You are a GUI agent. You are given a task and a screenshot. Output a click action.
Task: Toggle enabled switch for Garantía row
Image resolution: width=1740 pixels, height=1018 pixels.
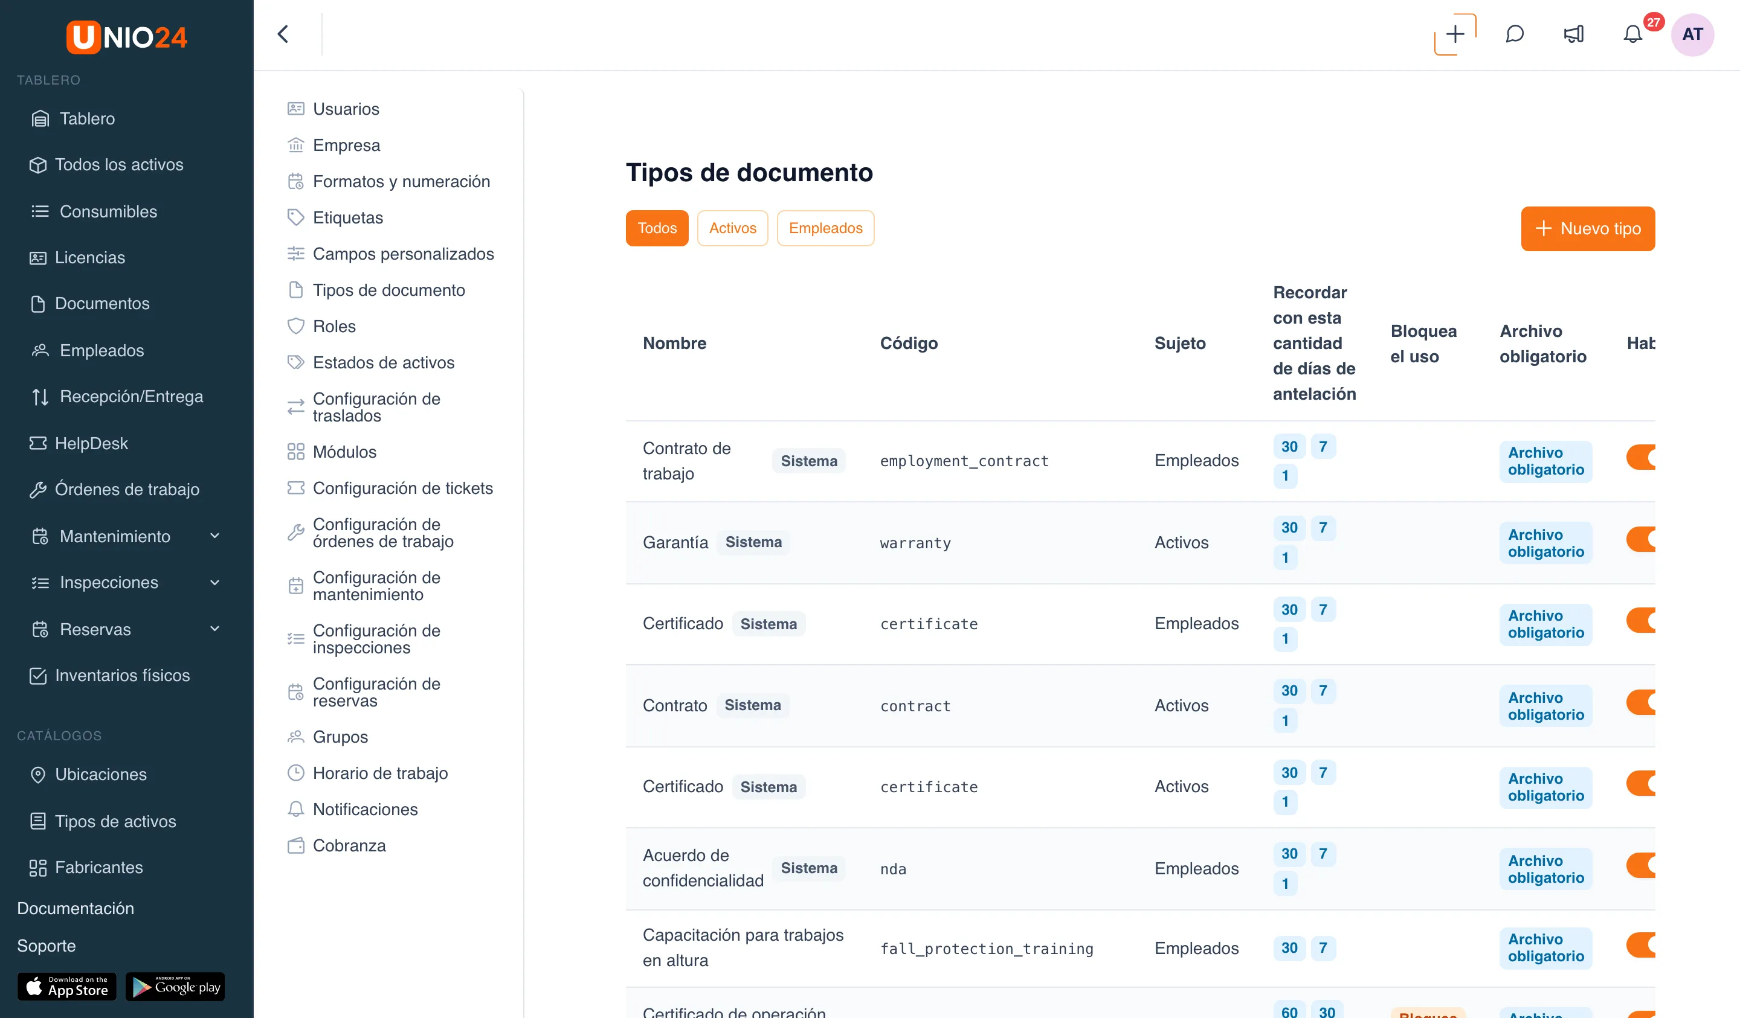click(x=1640, y=539)
